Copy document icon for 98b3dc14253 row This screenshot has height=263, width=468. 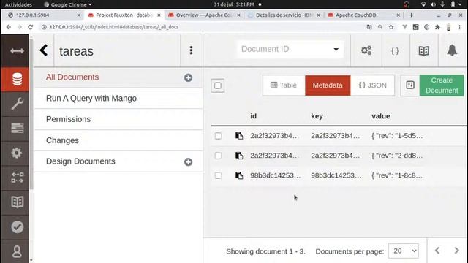coord(239,175)
